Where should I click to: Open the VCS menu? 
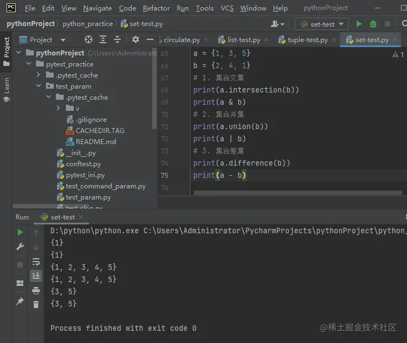tap(227, 8)
